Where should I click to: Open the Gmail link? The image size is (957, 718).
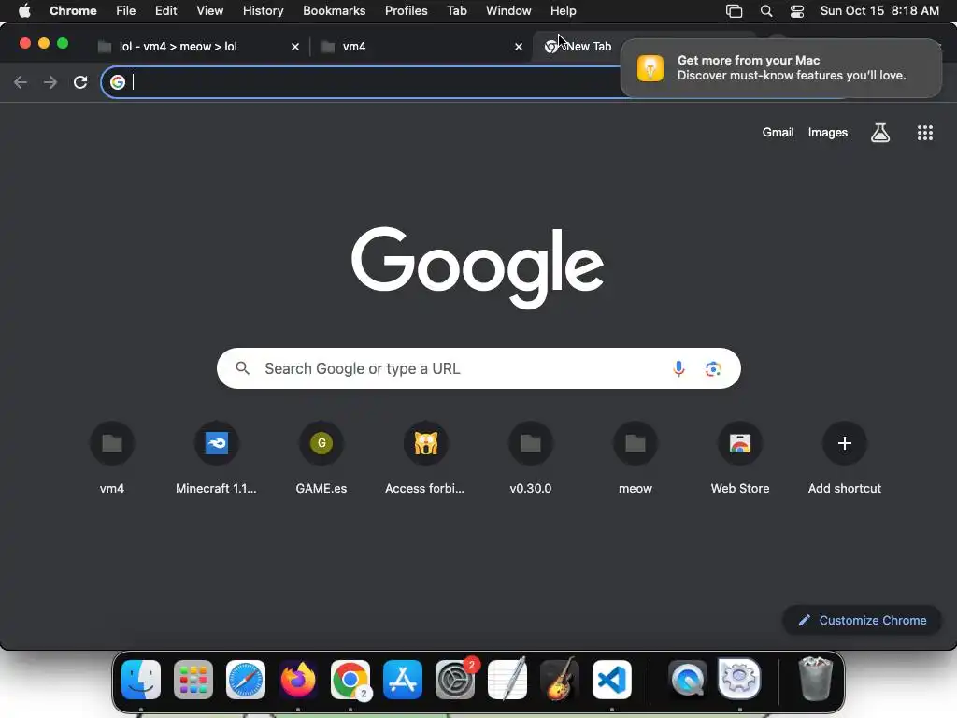coord(778,133)
